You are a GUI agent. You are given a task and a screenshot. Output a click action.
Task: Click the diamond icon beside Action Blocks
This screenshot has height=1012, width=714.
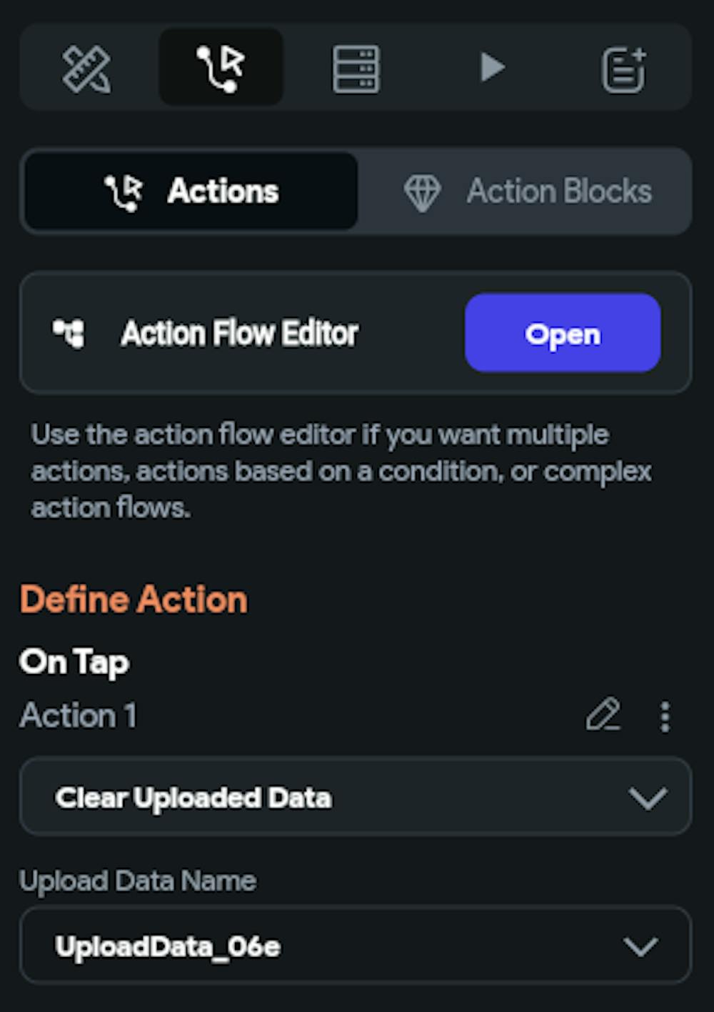click(422, 192)
